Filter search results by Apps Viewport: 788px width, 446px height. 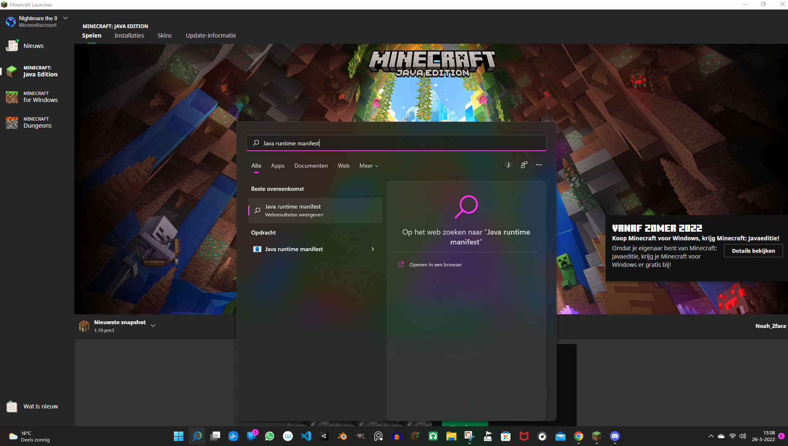(x=278, y=166)
